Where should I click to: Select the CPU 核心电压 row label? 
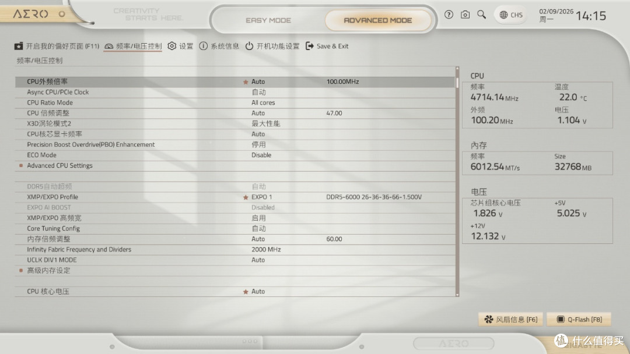coord(48,292)
